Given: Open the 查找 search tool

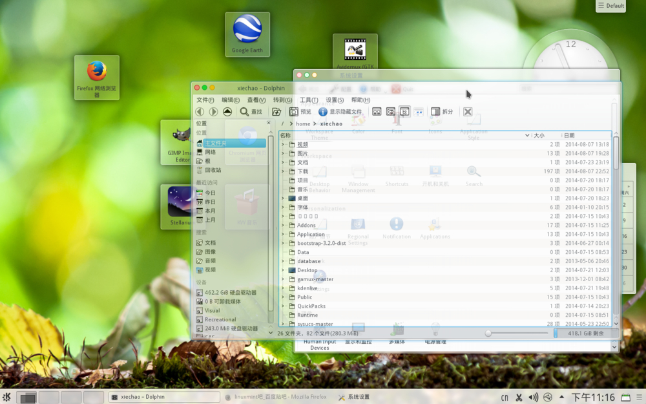Looking at the screenshot, I should tap(251, 112).
